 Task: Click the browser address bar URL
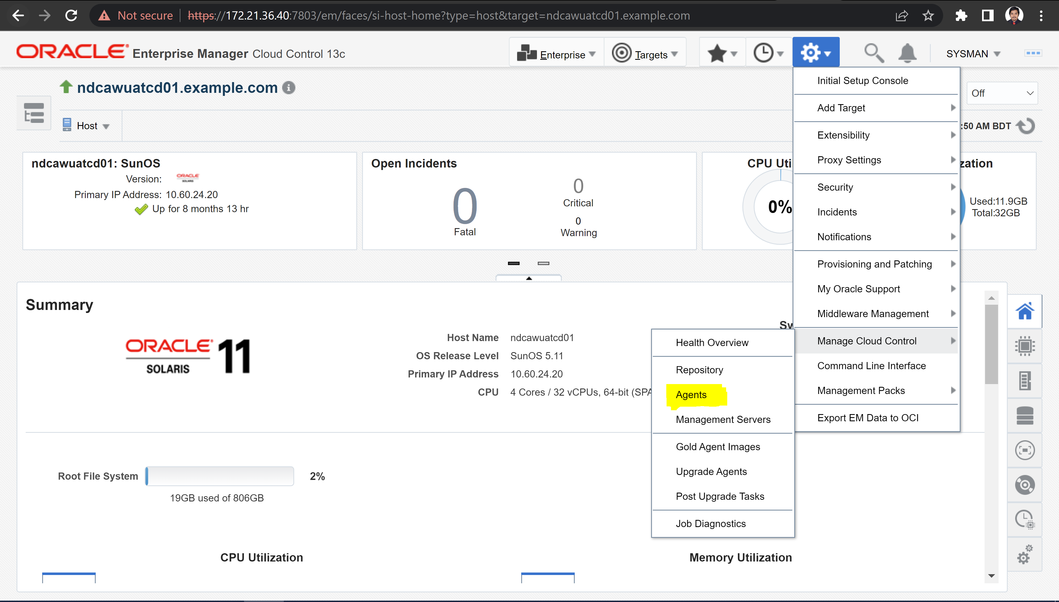(x=439, y=16)
